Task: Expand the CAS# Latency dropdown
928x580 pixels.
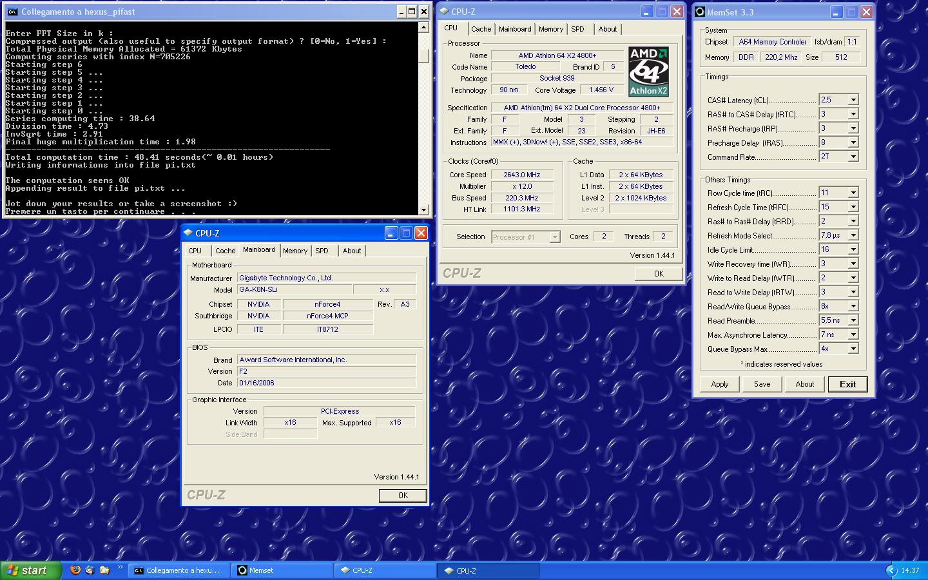Action: point(853,100)
